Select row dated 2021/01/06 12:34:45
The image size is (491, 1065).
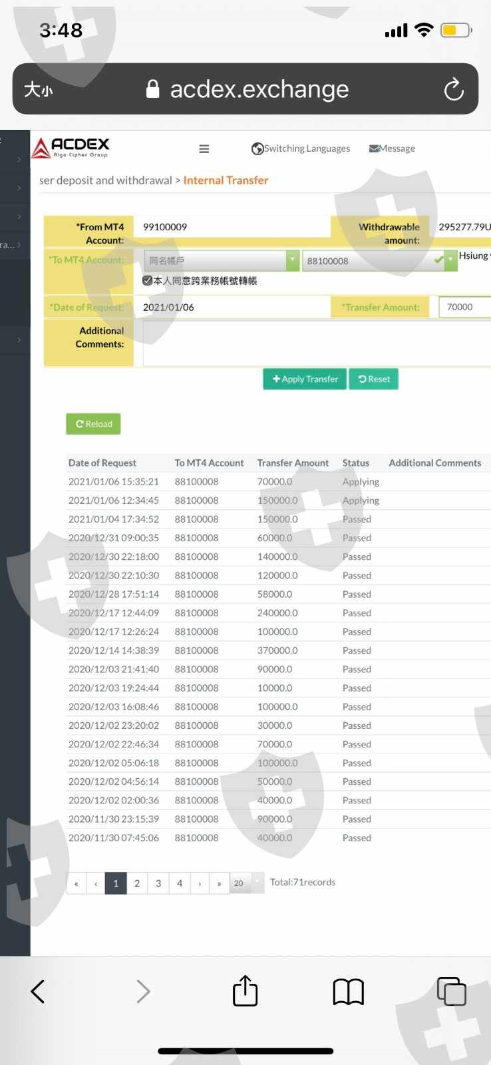(278, 501)
